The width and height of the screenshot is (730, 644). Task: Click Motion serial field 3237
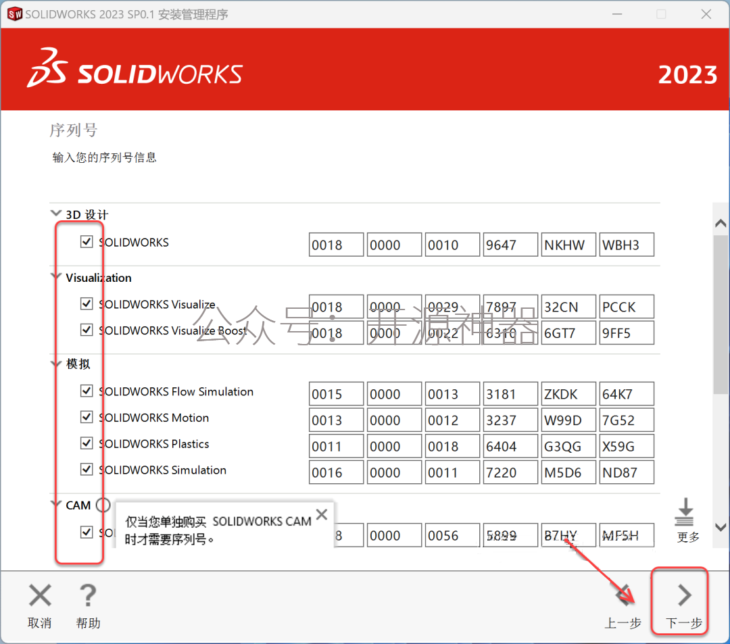coord(511,420)
